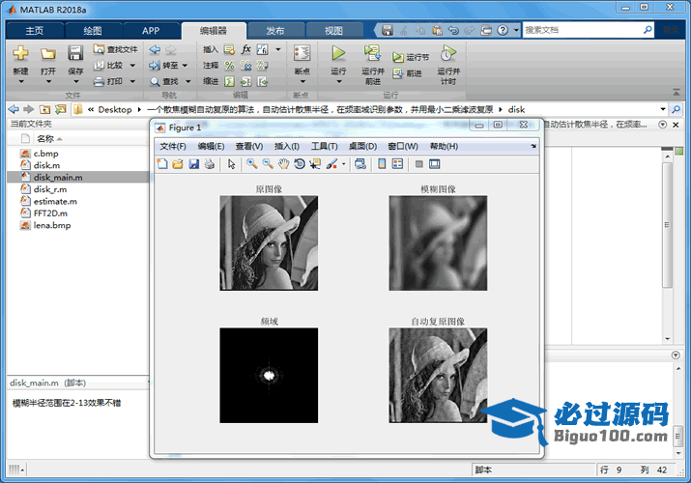Toggle the Edit Plot arrow tool

click(232, 164)
